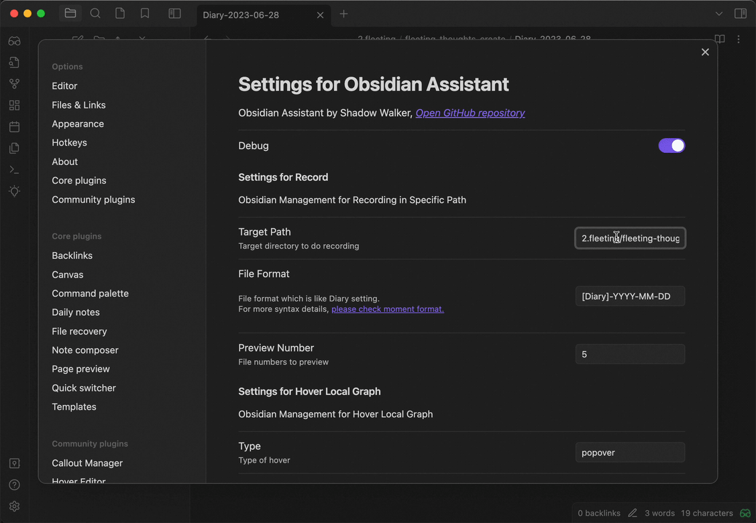The width and height of the screenshot is (756, 523).
Task: Toggle the right sidebar icon
Action: coord(741,13)
